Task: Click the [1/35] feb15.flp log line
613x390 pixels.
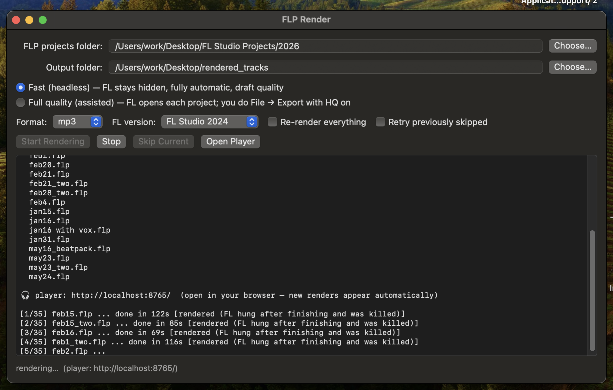Action: click(x=213, y=314)
